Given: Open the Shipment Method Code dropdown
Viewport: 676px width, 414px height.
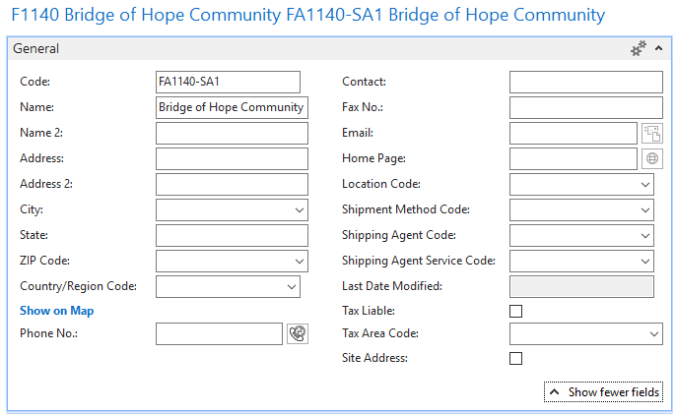Looking at the screenshot, I should pos(645,210).
